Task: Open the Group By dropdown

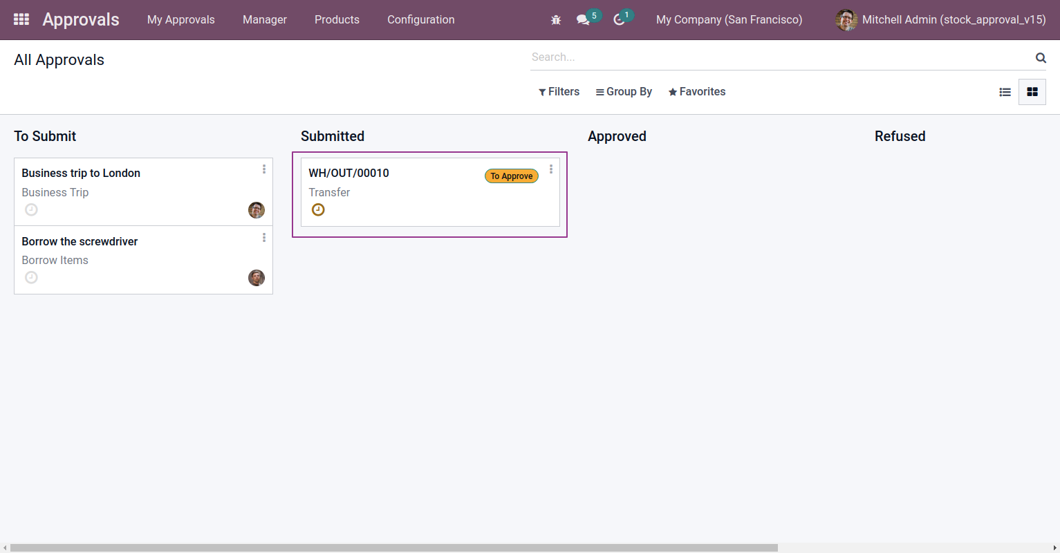Action: 624,92
